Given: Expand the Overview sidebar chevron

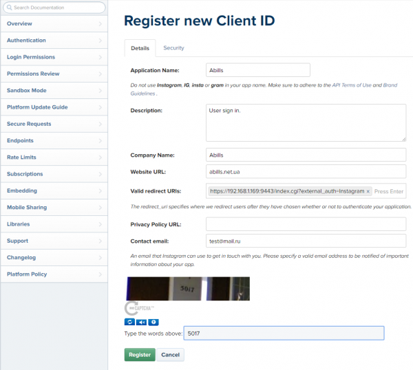Looking at the screenshot, I should pyautogui.click(x=100, y=23).
